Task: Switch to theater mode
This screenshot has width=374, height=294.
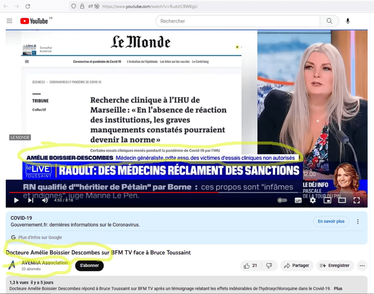Action: 342,200
